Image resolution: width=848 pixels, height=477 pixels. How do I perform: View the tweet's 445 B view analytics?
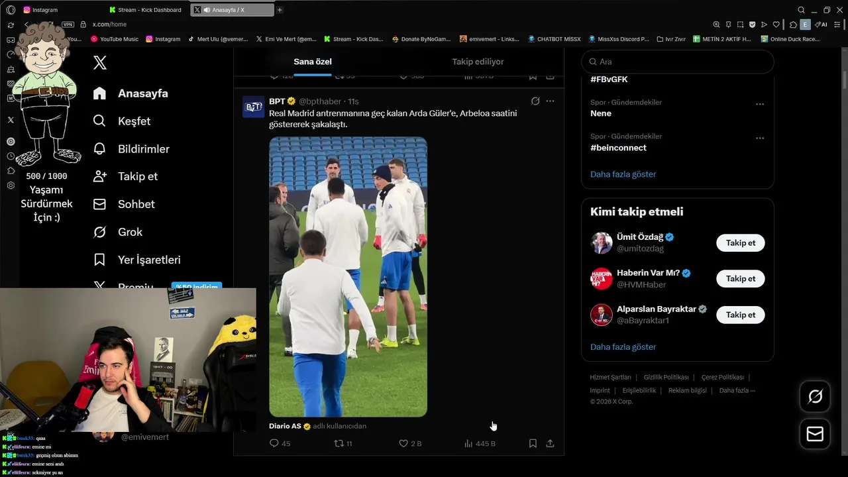pyautogui.click(x=480, y=443)
